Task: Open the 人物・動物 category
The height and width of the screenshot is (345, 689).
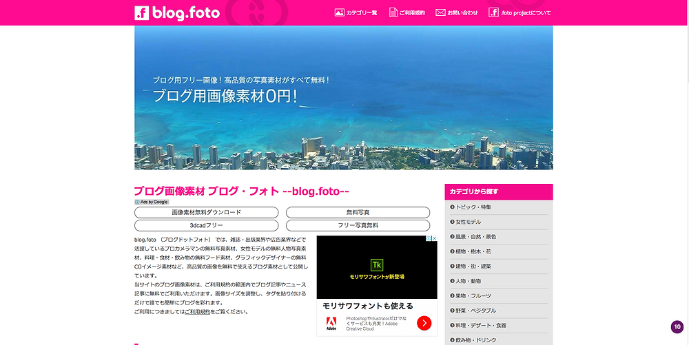Action: coord(468,281)
